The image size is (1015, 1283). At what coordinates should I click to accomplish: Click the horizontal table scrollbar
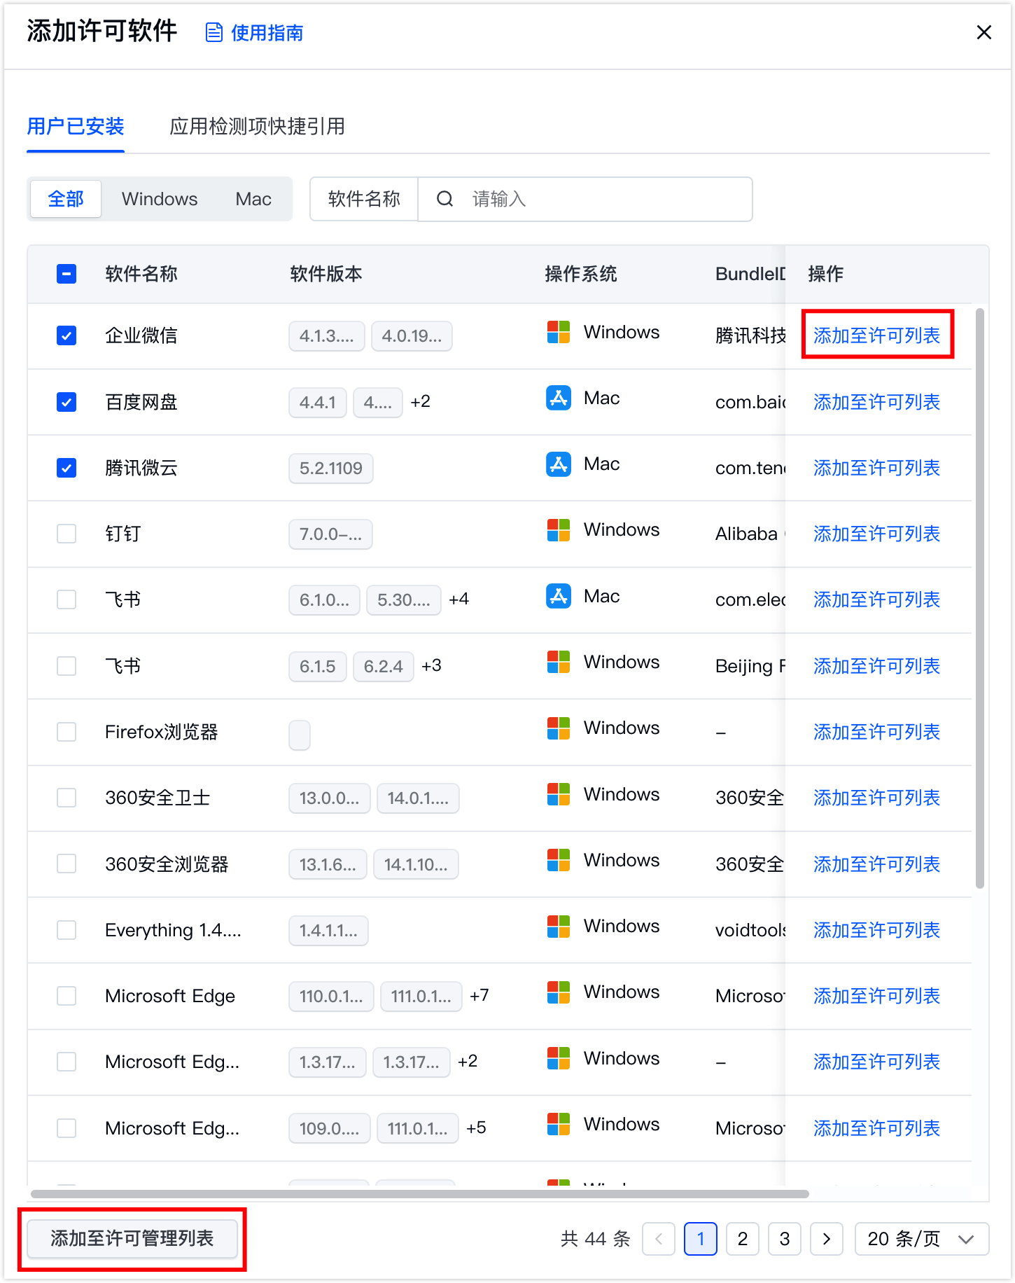[x=420, y=1194]
